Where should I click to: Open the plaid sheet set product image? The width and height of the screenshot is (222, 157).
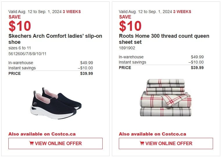click(166, 98)
